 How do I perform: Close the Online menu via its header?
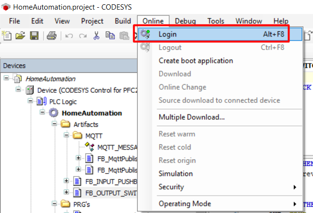click(x=153, y=21)
